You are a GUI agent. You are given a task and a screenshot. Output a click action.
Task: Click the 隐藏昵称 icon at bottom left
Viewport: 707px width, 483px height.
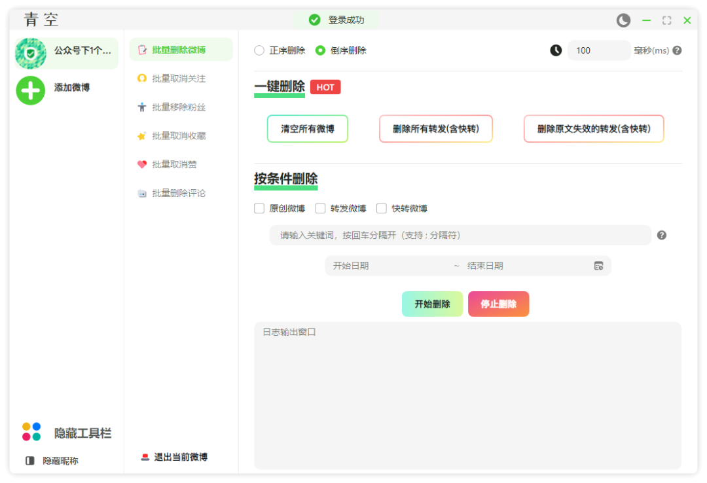tap(30, 461)
